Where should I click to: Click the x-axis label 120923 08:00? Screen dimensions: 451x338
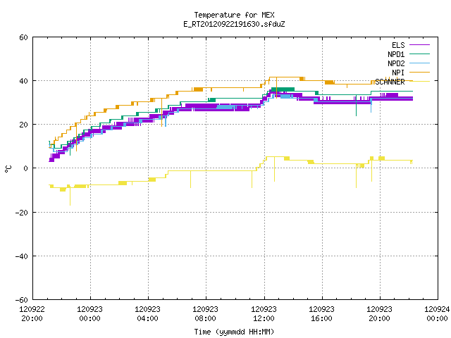point(205,314)
